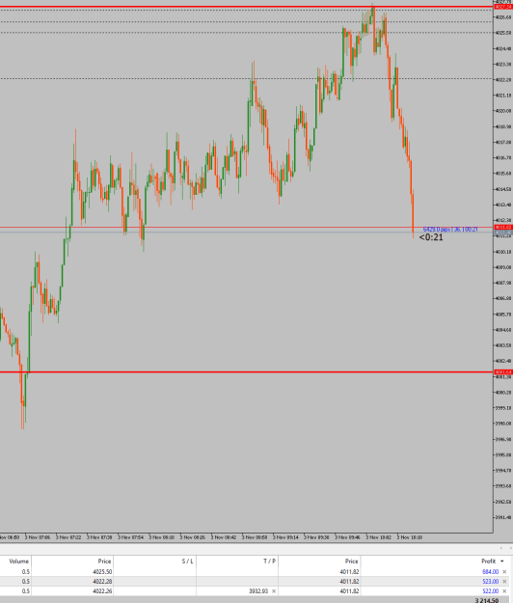Click empty S / L cell in the 4022.26 row
The image size is (513, 603).
pos(154,591)
